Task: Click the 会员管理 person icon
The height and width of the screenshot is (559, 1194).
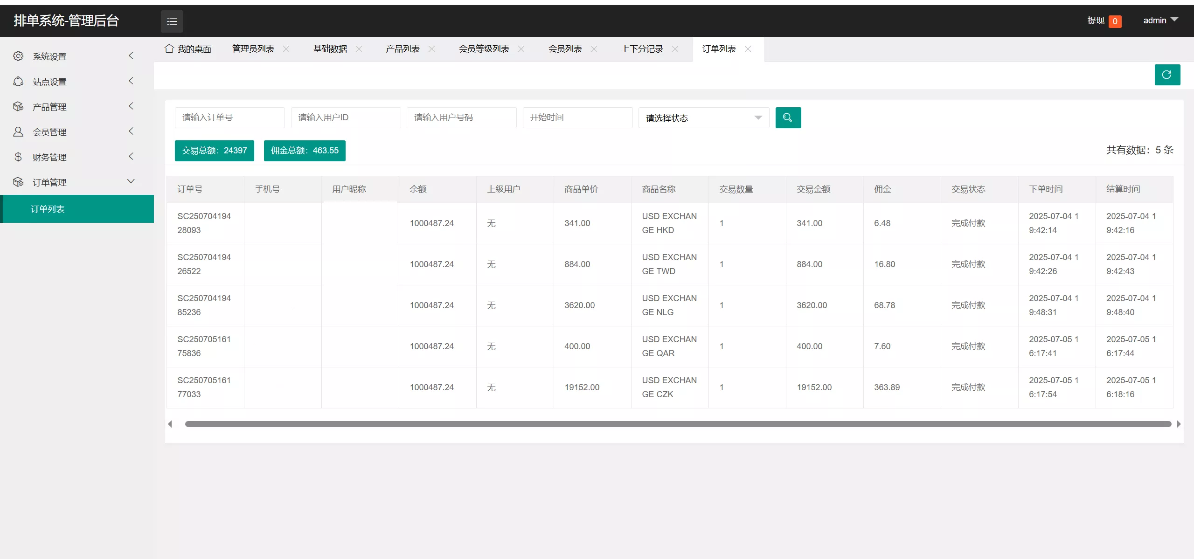Action: pos(19,131)
